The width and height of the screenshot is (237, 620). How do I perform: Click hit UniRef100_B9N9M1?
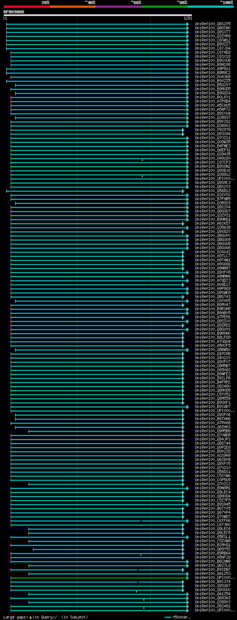pos(213,488)
